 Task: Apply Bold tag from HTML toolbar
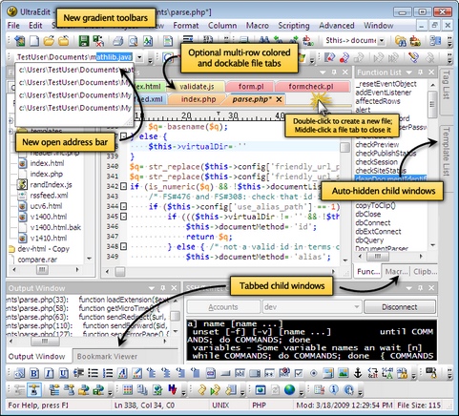(x=34, y=373)
